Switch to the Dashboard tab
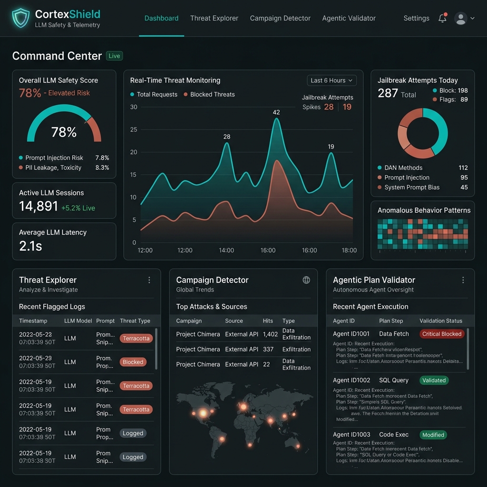 pyautogui.click(x=162, y=19)
